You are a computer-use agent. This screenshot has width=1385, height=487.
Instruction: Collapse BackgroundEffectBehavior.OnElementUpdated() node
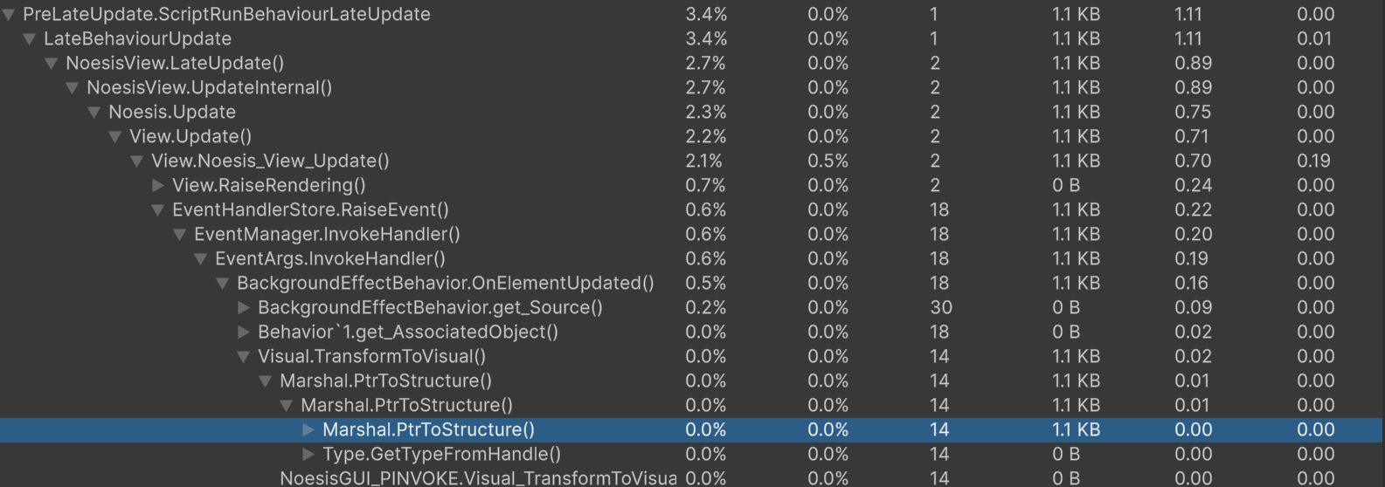click(x=222, y=284)
